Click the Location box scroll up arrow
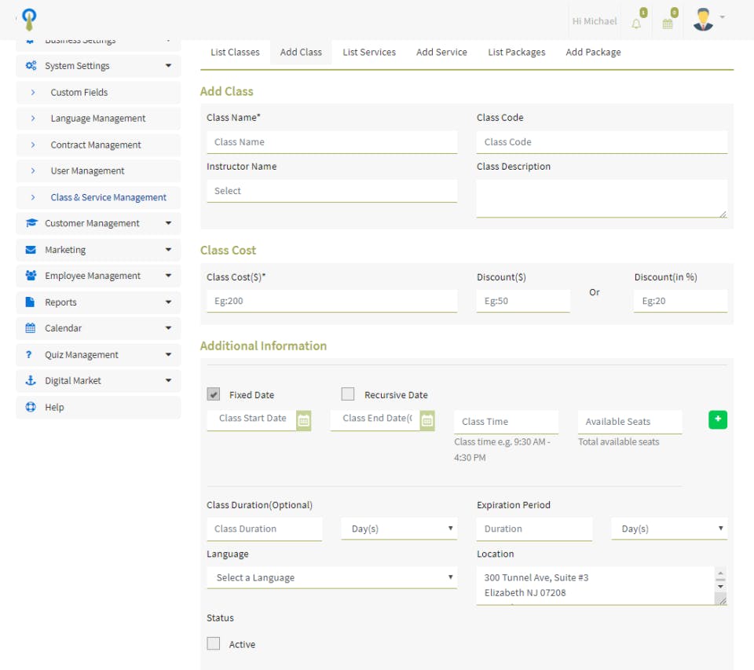This screenshot has height=670, width=754. pos(720,573)
